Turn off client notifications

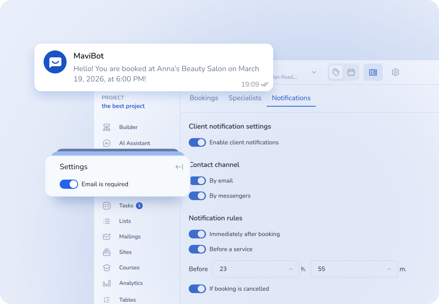coord(197,142)
